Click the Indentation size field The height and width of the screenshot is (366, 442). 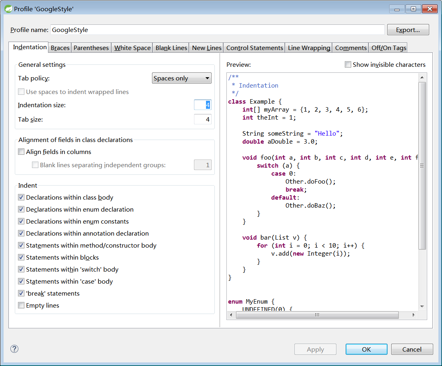click(x=203, y=105)
